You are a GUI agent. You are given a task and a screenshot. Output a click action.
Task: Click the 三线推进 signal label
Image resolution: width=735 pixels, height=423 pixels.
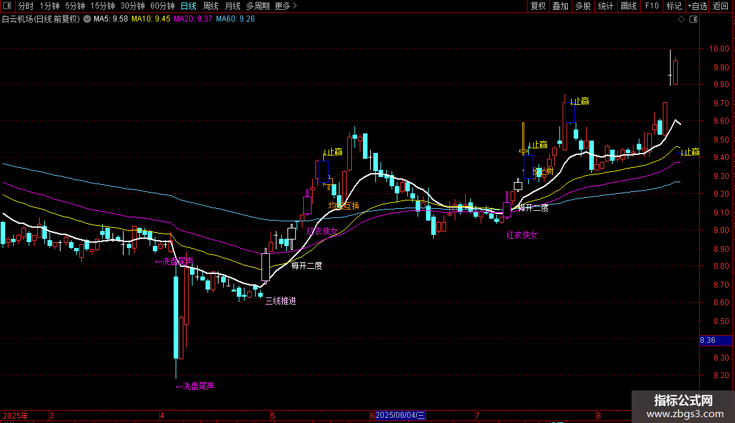point(281,301)
